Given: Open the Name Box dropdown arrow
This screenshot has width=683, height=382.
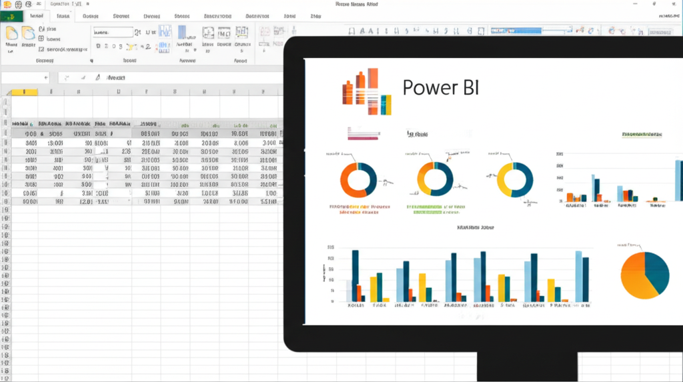Looking at the screenshot, I should pos(46,77).
